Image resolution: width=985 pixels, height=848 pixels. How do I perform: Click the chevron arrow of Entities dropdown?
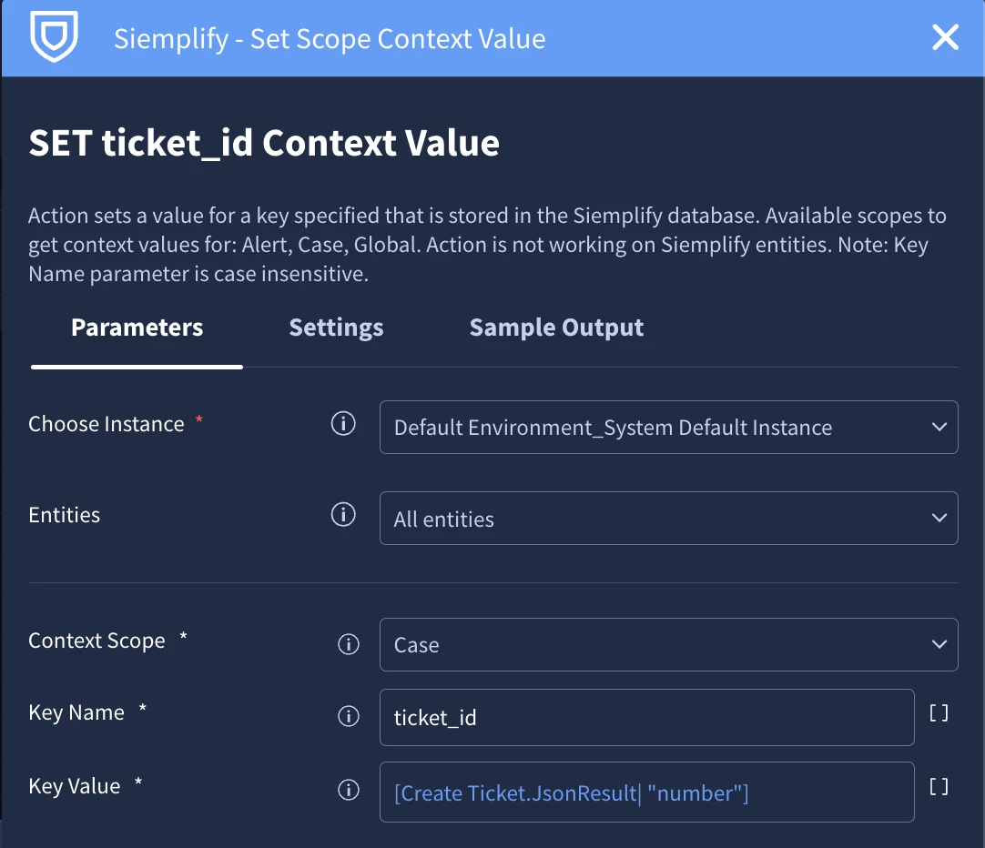tap(939, 518)
